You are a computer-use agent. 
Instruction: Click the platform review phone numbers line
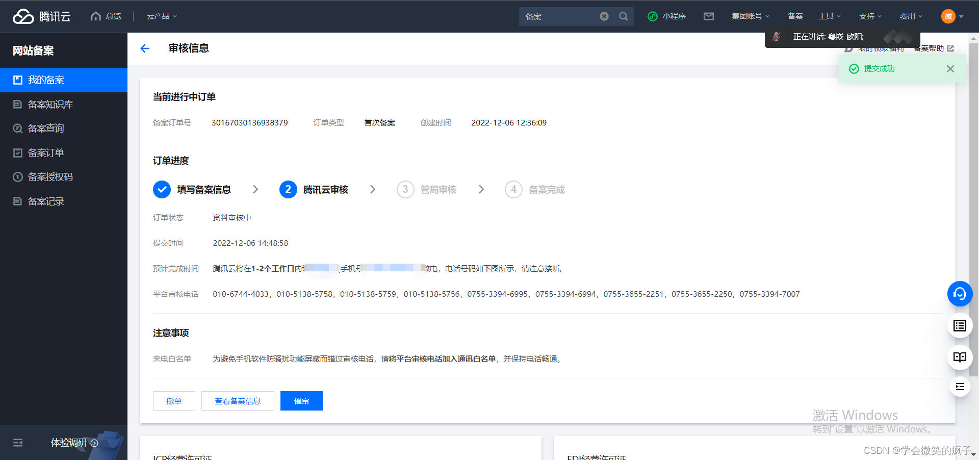coord(506,294)
